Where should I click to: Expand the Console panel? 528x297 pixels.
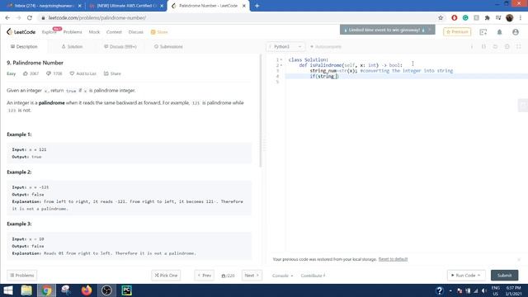pyautogui.click(x=282, y=276)
